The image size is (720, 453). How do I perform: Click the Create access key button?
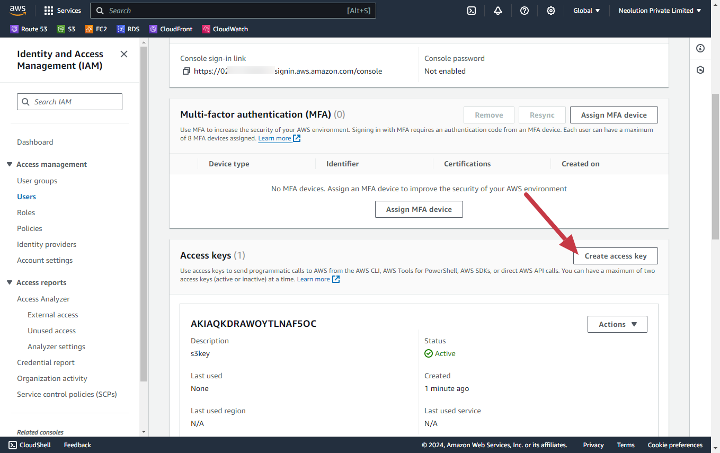[x=615, y=256]
